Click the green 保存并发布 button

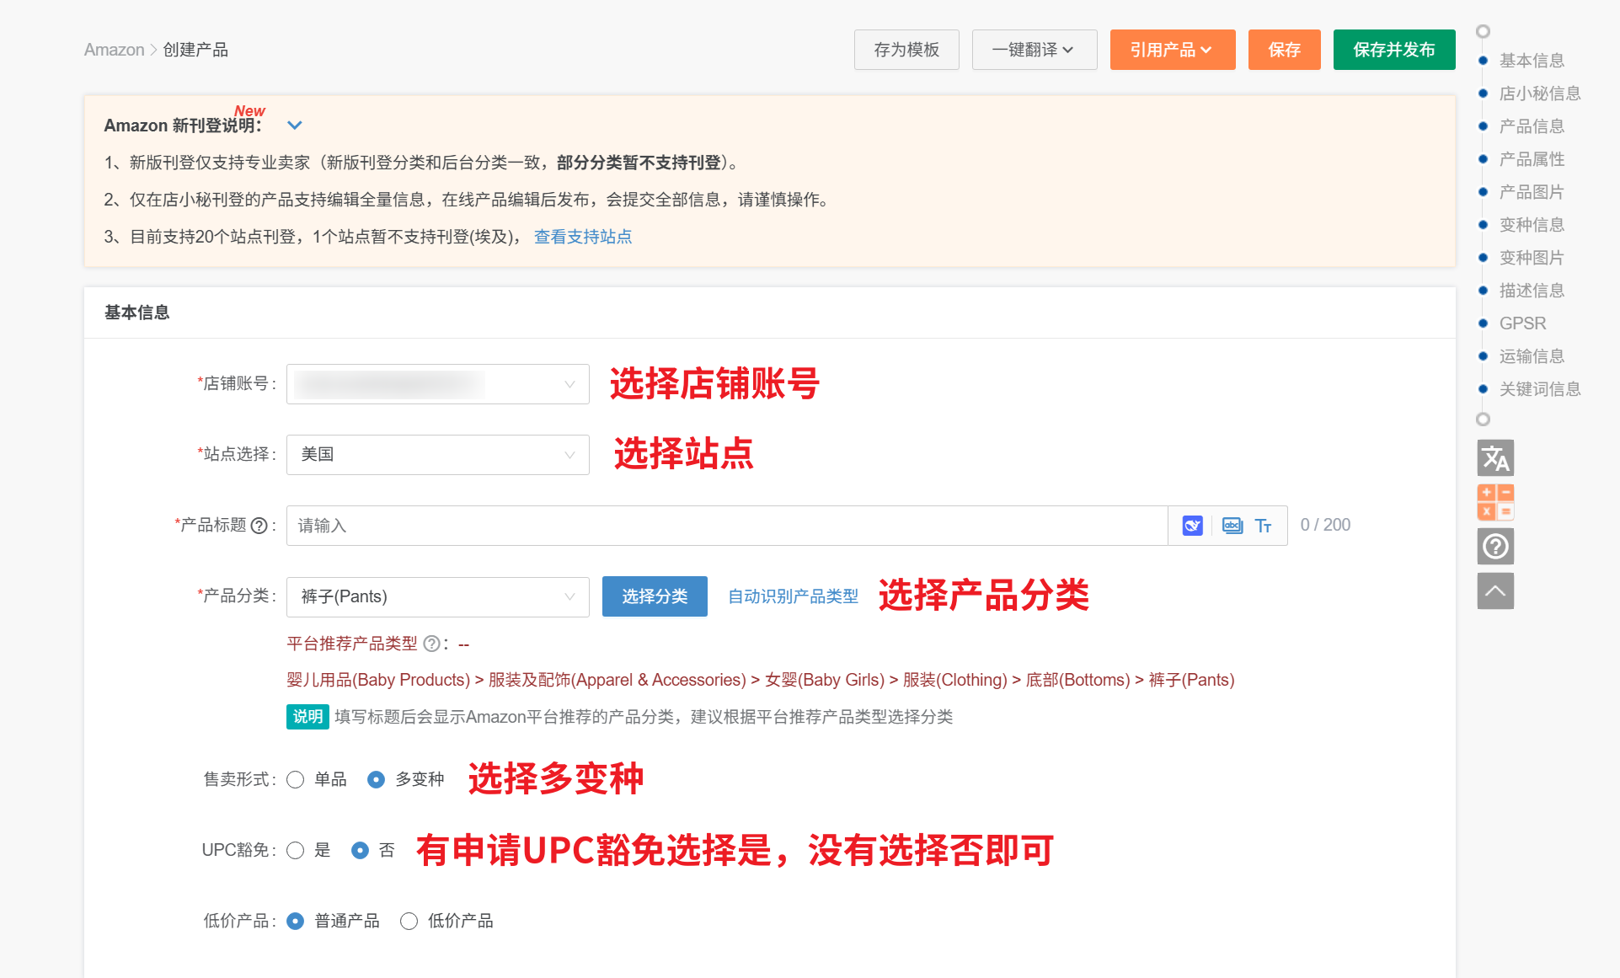coord(1393,50)
